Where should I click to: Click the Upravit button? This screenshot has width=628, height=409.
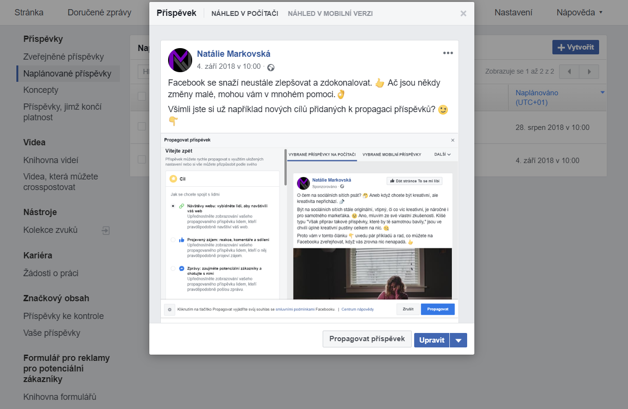pyautogui.click(x=432, y=340)
